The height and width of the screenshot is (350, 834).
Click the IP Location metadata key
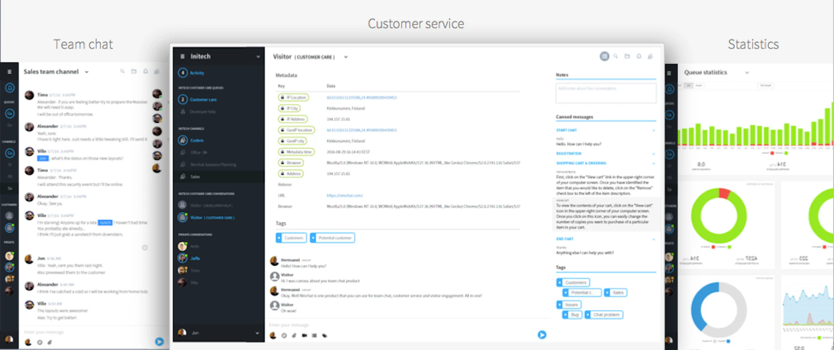pyautogui.click(x=293, y=97)
